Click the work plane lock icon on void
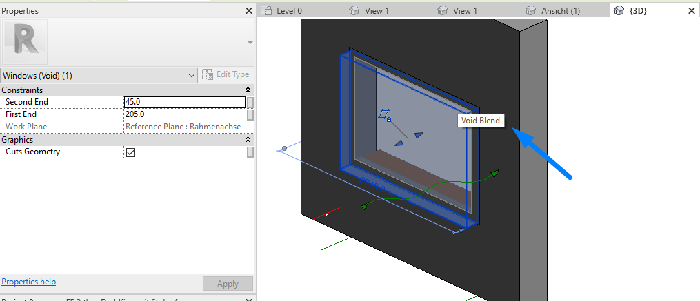Image resolution: width=700 pixels, height=301 pixels. 389,120
